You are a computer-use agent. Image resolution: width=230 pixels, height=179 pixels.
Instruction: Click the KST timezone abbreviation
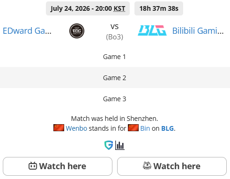pyautogui.click(x=119, y=8)
